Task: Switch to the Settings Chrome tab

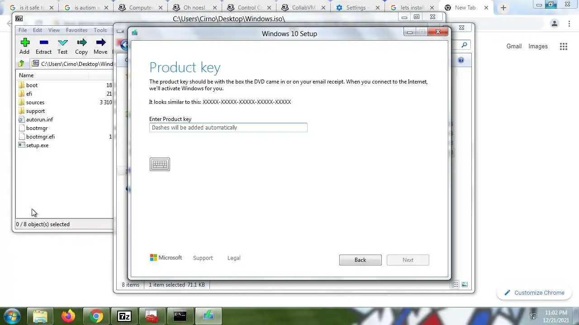Action: [x=356, y=8]
